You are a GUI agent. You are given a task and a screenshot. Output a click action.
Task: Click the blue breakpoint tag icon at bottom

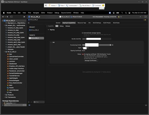(x=29, y=105)
